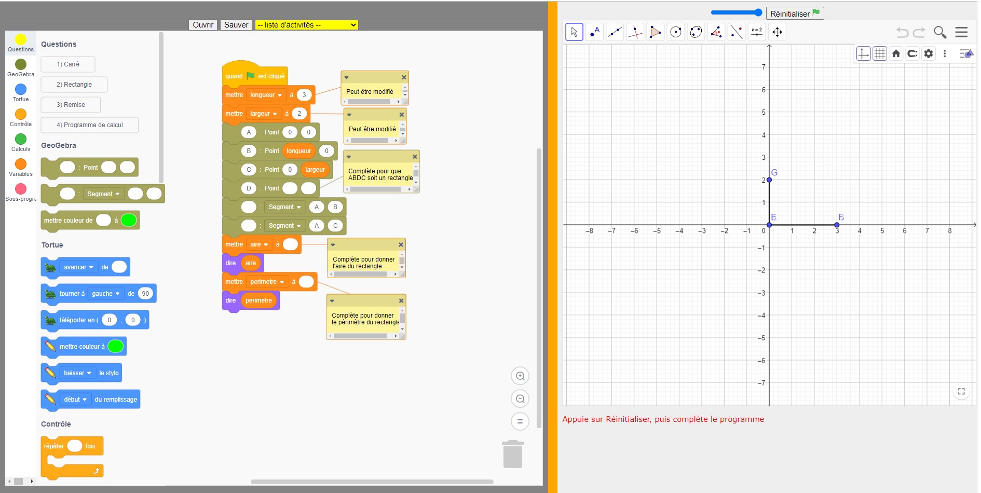Screen dimensions: 981x493
Task: Toggle point capturing magnet icon
Action: pyautogui.click(x=912, y=53)
